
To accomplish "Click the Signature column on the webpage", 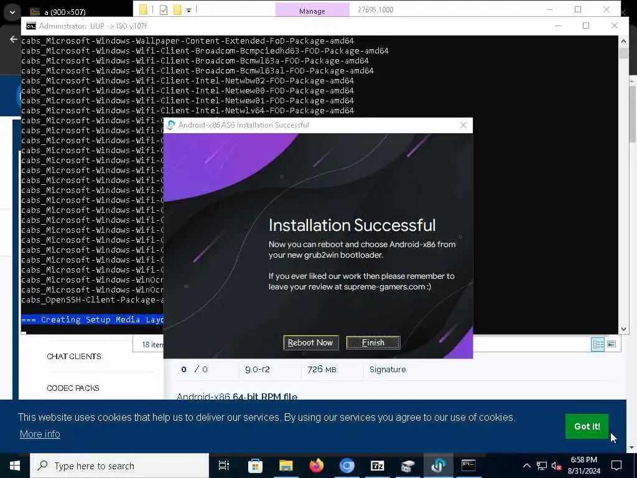I will pos(387,370).
